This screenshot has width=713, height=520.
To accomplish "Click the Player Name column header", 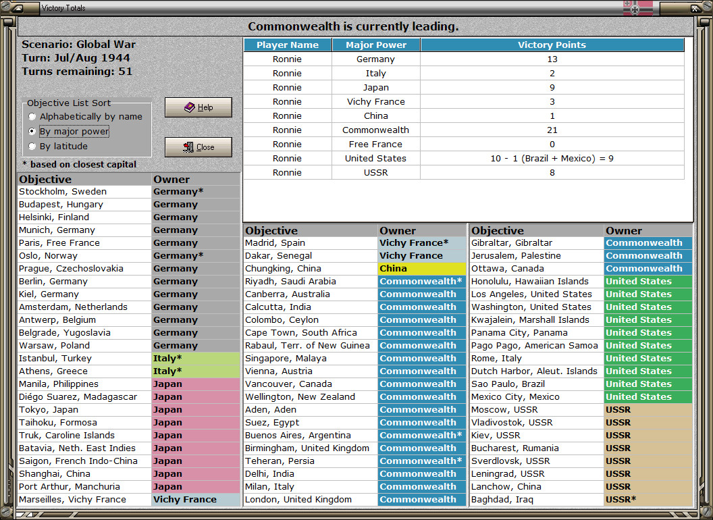I will pos(288,45).
